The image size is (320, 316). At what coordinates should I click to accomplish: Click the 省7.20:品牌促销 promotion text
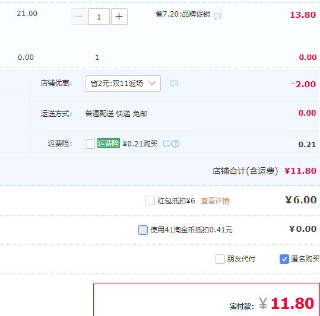pyautogui.click(x=183, y=14)
